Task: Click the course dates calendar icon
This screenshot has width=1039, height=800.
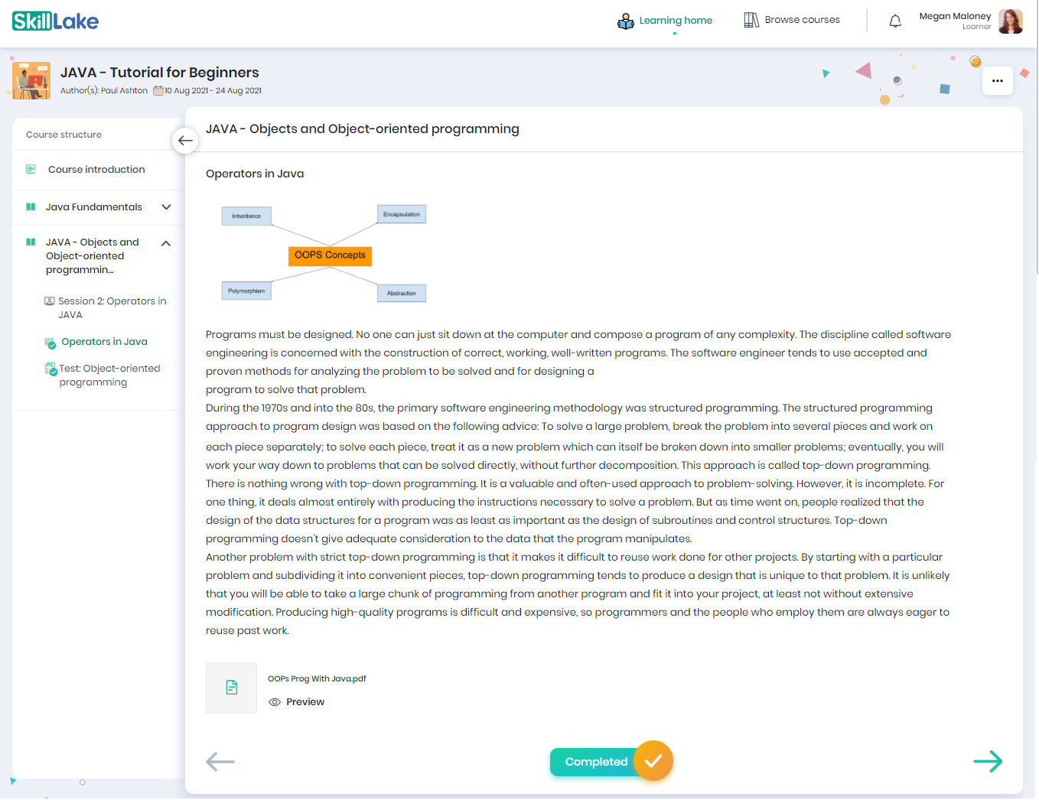Action: [x=158, y=90]
